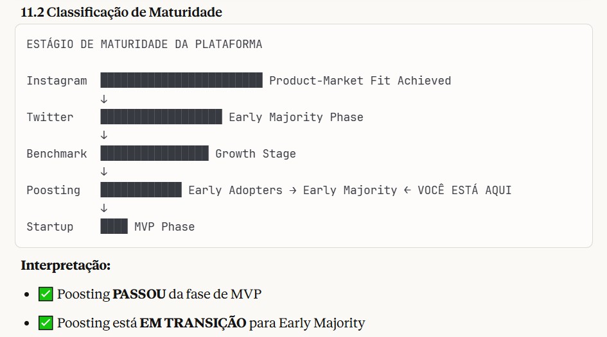Click the bold "EM TRANSIÇÃO" text
The image size is (607, 337).
pos(193,324)
